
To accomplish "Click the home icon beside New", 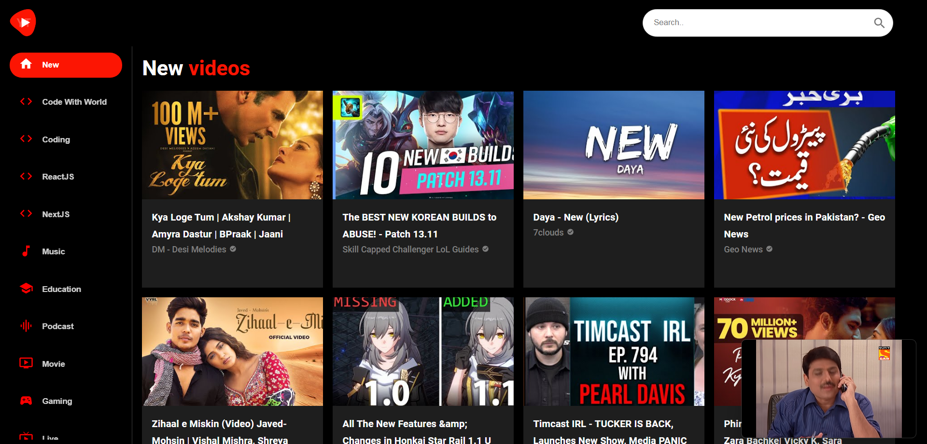I will pos(26,64).
